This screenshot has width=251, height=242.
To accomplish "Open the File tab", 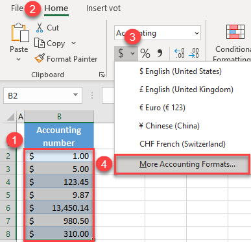I will [17, 8].
